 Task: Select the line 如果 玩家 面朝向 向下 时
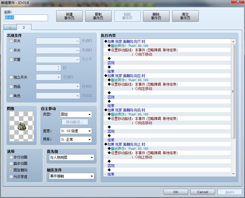click(167, 41)
